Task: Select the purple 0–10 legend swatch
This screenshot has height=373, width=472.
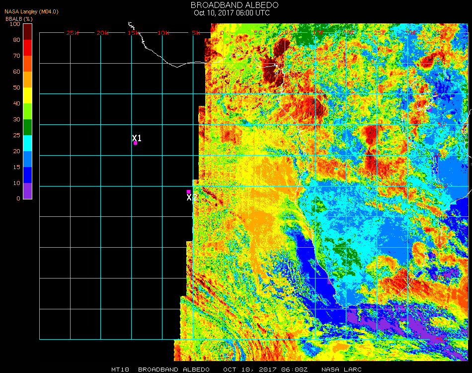Action: (x=28, y=191)
